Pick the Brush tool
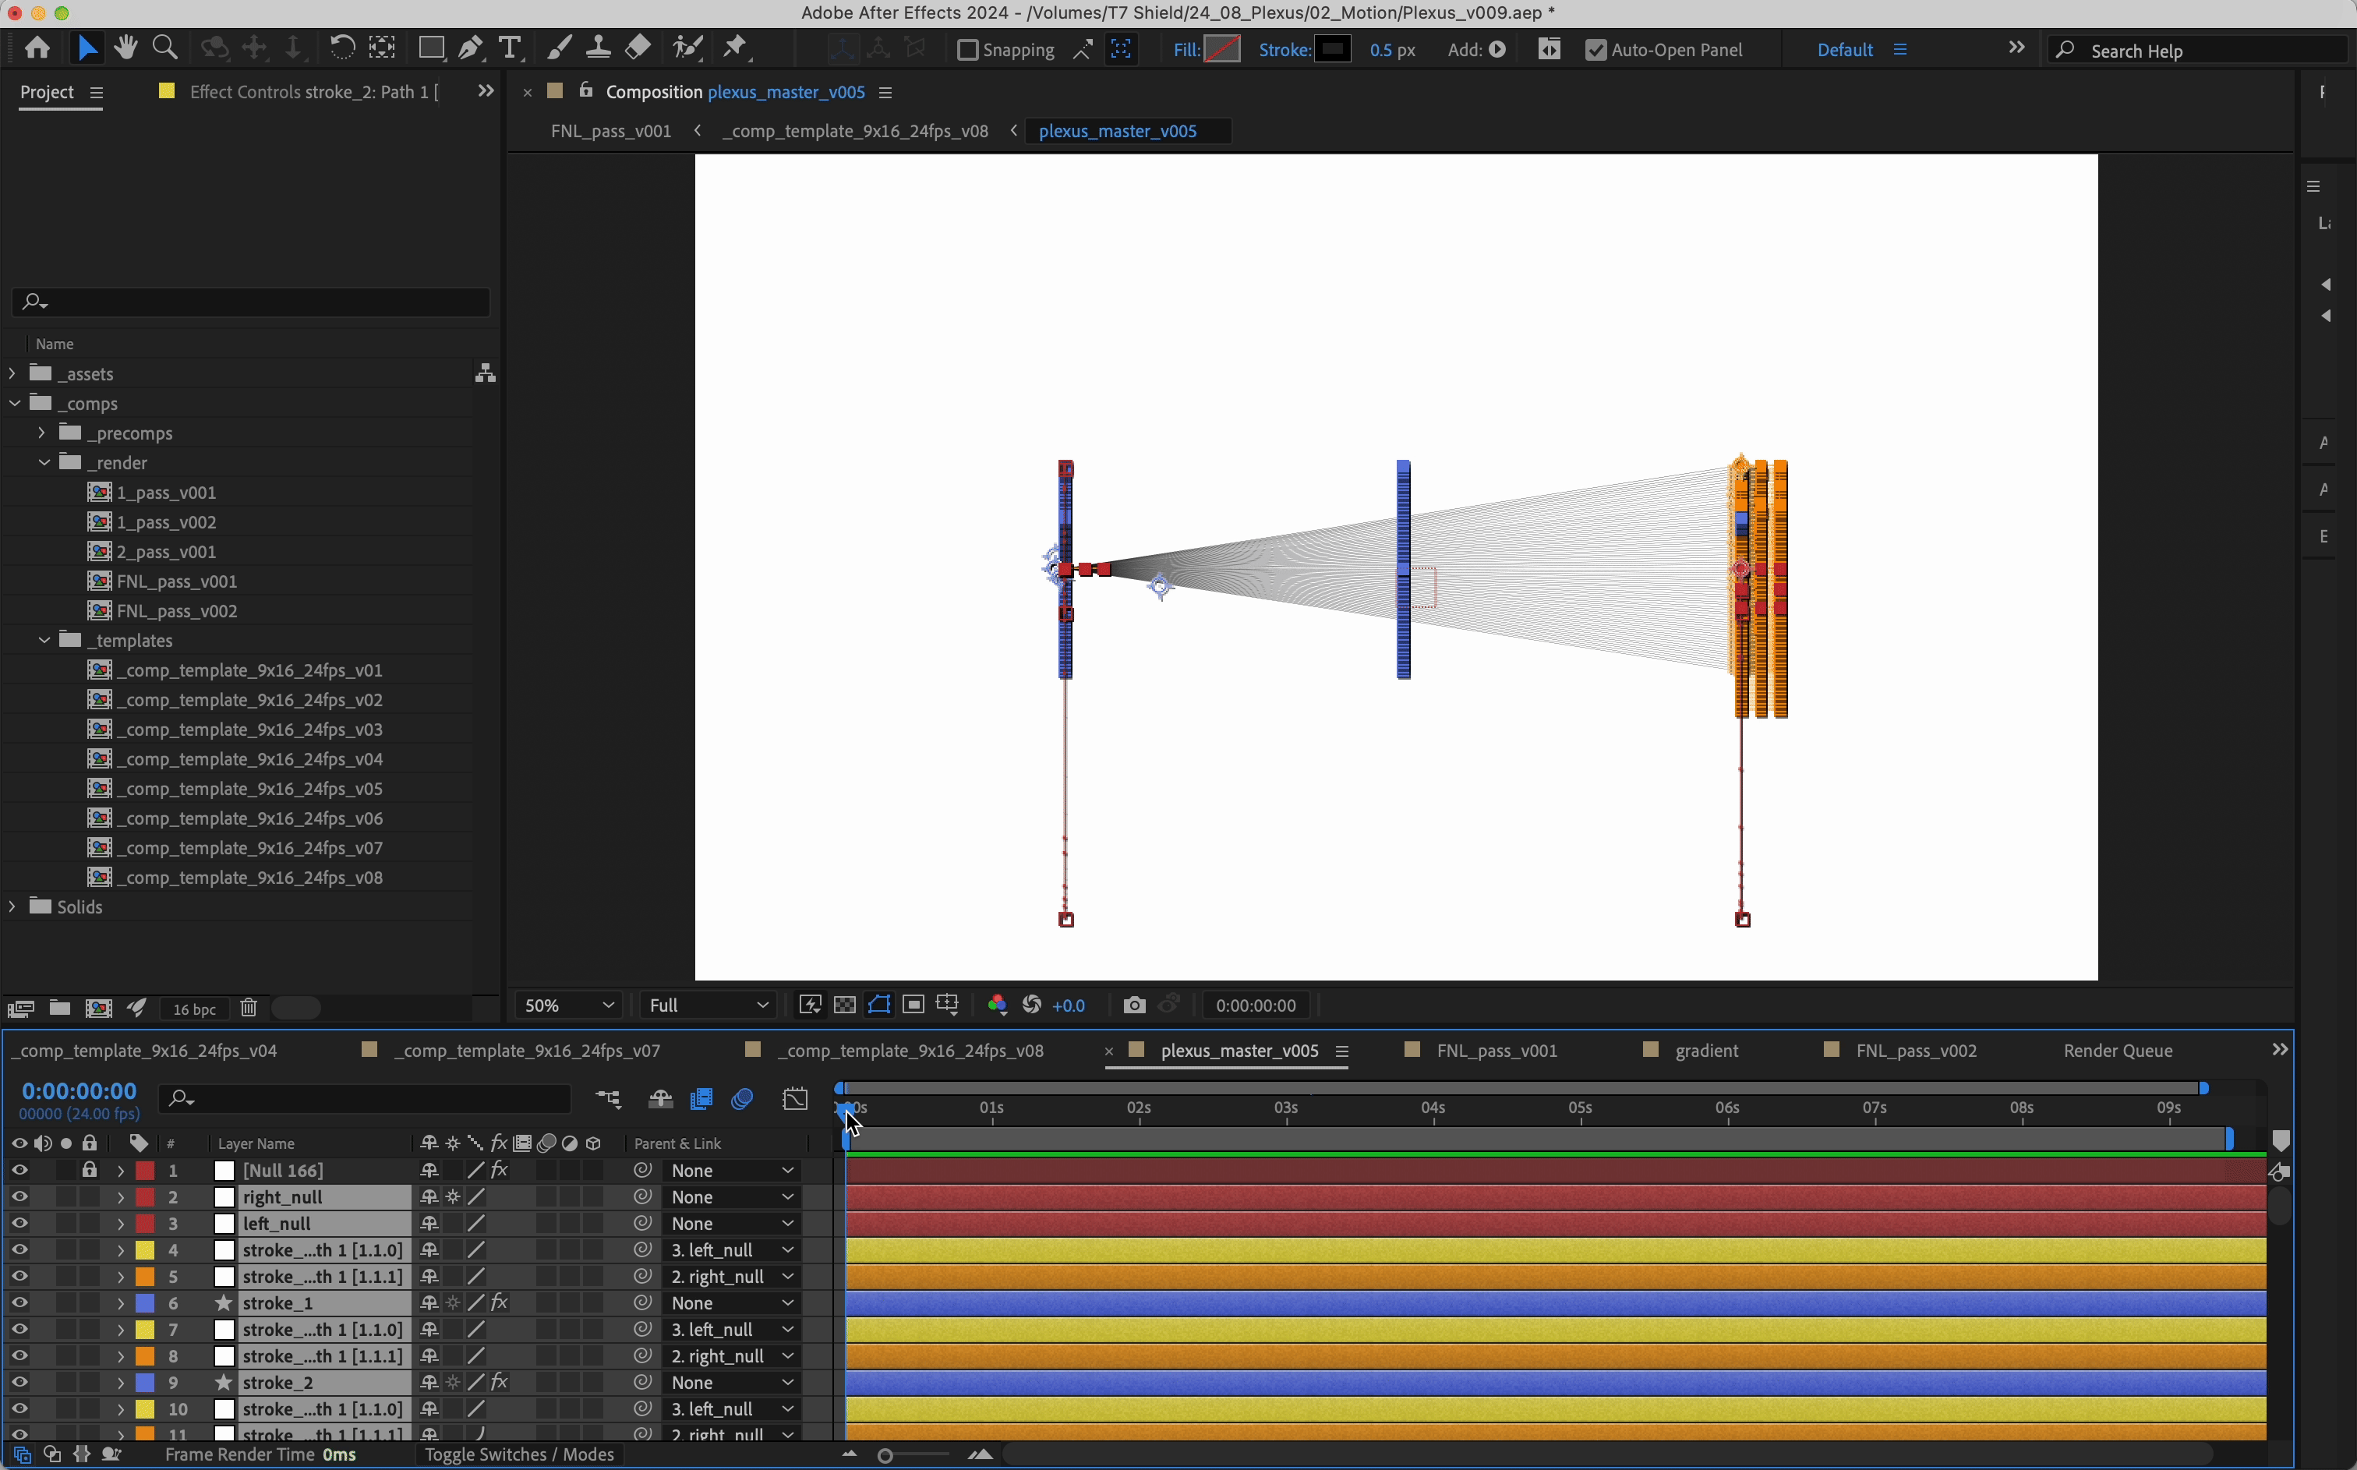Image resolution: width=2357 pixels, height=1470 pixels. tap(559, 48)
